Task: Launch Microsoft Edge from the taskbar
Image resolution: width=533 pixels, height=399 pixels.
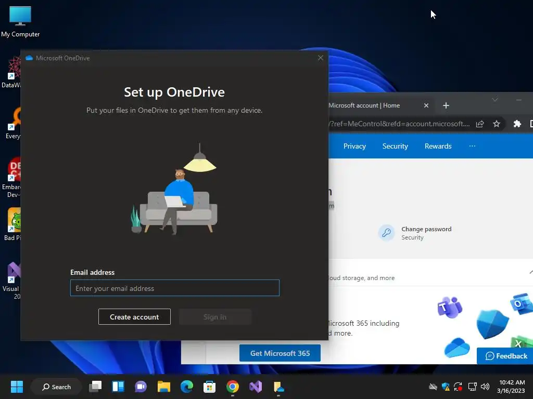Action: (x=187, y=387)
